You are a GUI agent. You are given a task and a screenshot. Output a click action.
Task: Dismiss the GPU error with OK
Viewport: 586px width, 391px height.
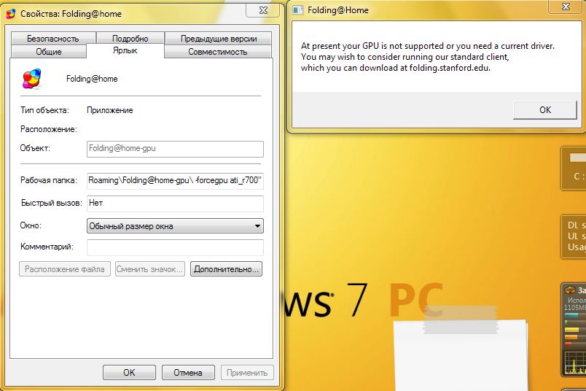click(545, 110)
